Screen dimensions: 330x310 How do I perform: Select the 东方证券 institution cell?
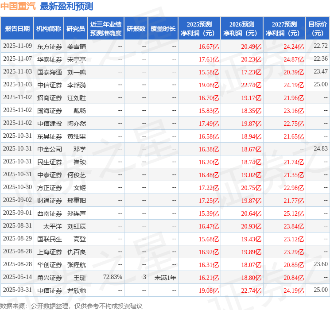point(50,46)
